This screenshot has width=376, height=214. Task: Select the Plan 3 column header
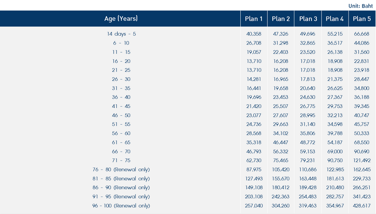coord(308,19)
